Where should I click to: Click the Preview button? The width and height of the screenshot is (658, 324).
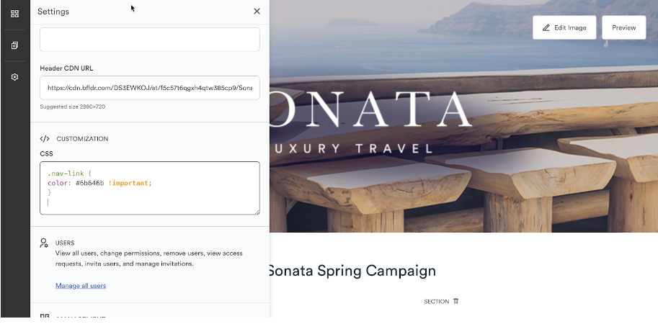click(x=624, y=27)
